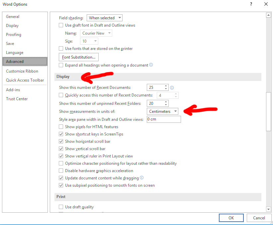
Task: Click the help question mark icon
Action: point(246,4)
